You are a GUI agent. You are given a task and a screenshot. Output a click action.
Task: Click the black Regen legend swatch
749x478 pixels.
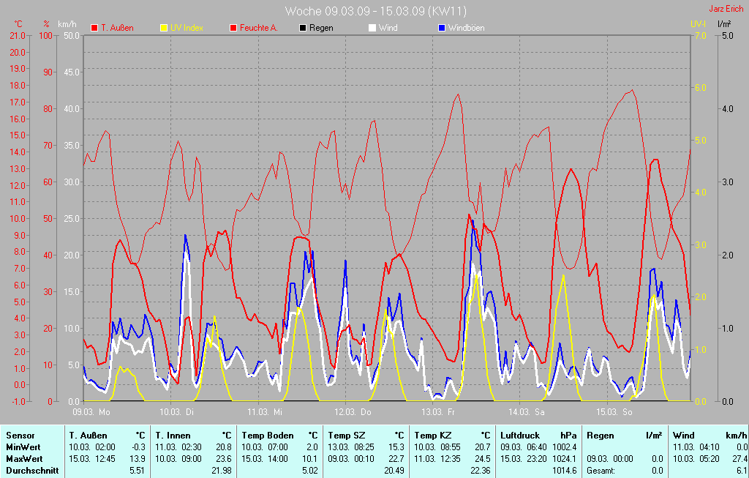click(x=303, y=29)
